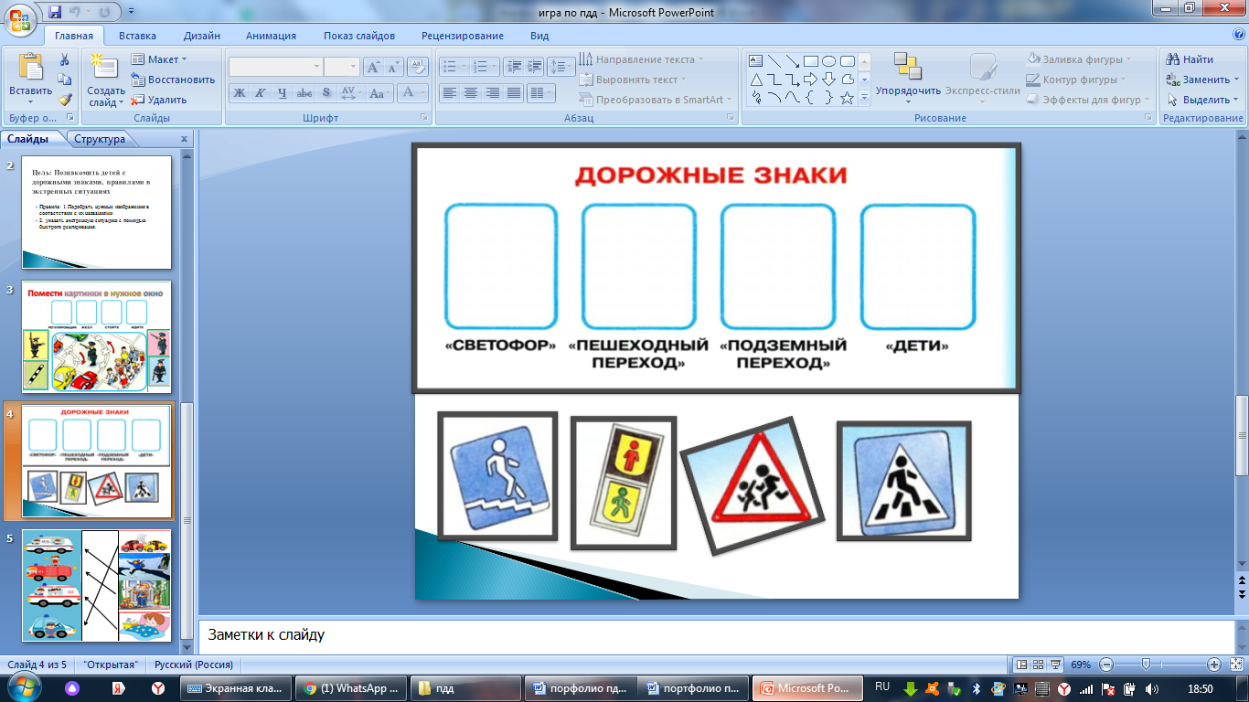Open the font size combo box
Image resolution: width=1249 pixels, height=702 pixels.
pos(342,67)
